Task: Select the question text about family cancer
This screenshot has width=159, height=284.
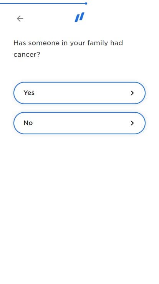Action: pos(68,49)
